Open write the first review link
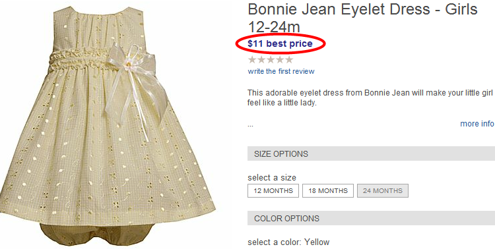 tap(281, 71)
